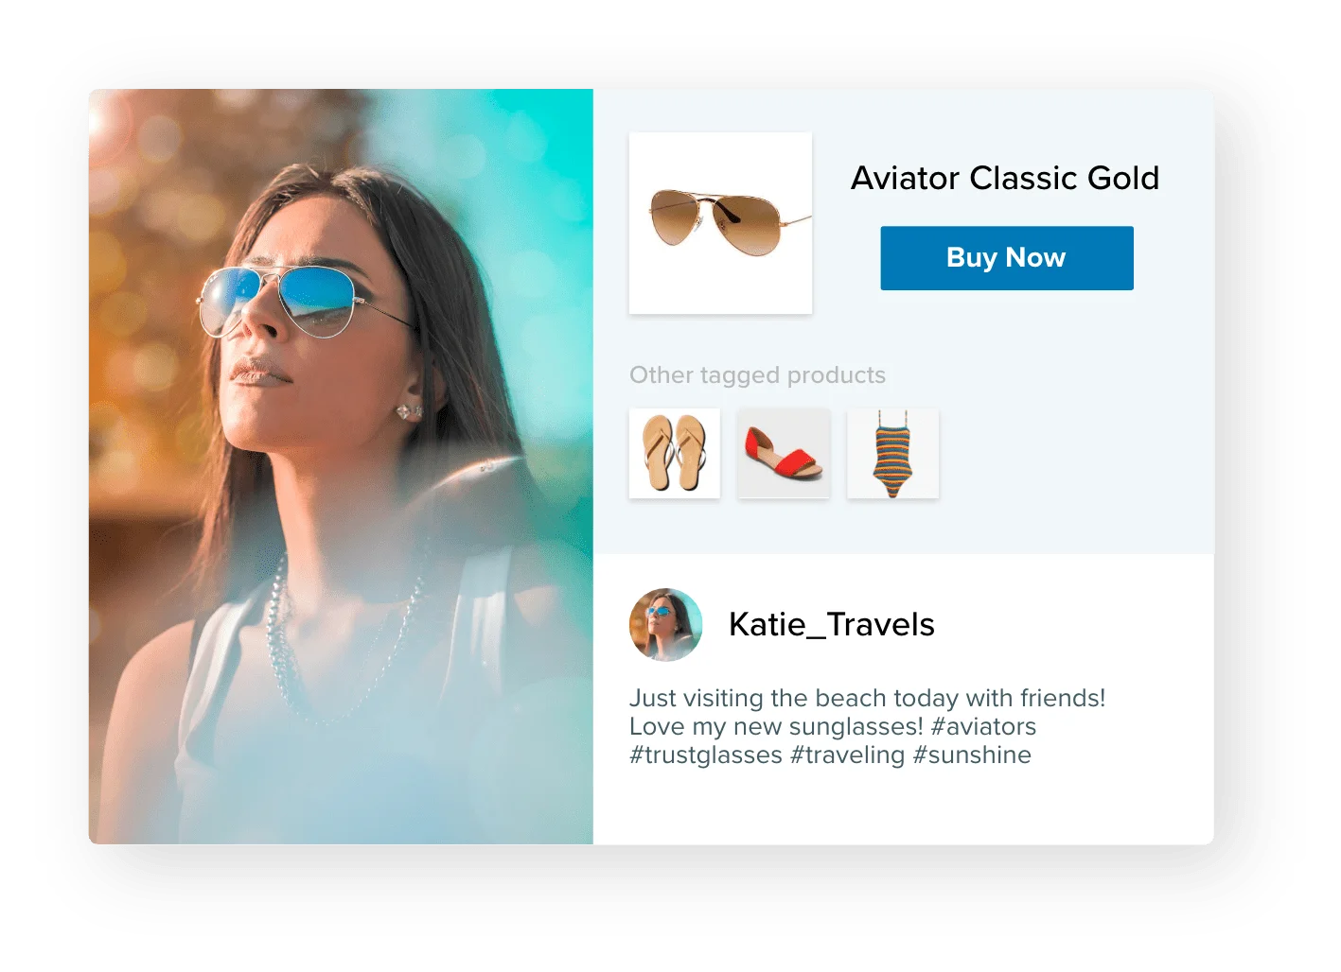Click the #trustglasses hashtag
This screenshot has height=972, width=1341.
706,755
